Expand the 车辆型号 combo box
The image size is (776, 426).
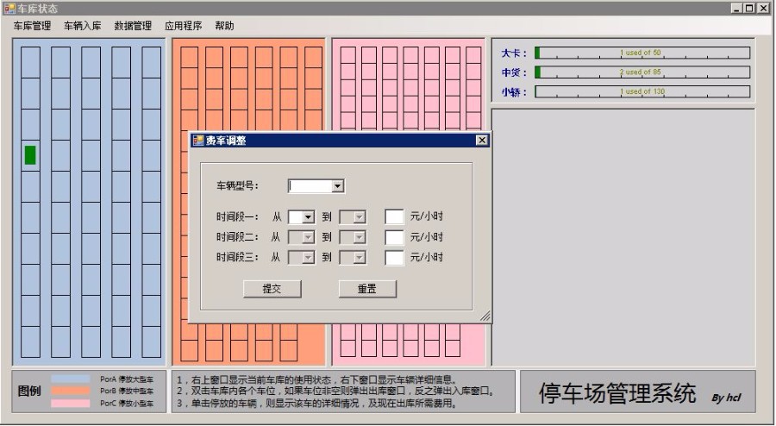pos(337,186)
